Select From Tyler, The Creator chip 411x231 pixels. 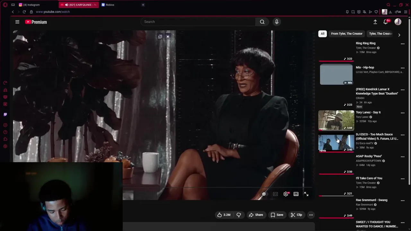[347, 34]
